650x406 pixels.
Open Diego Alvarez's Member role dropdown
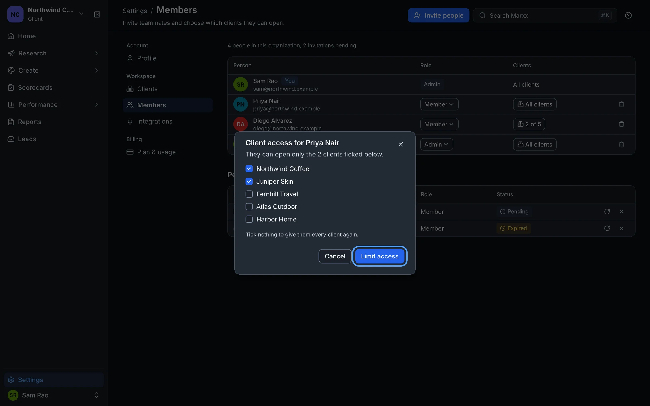(x=439, y=124)
